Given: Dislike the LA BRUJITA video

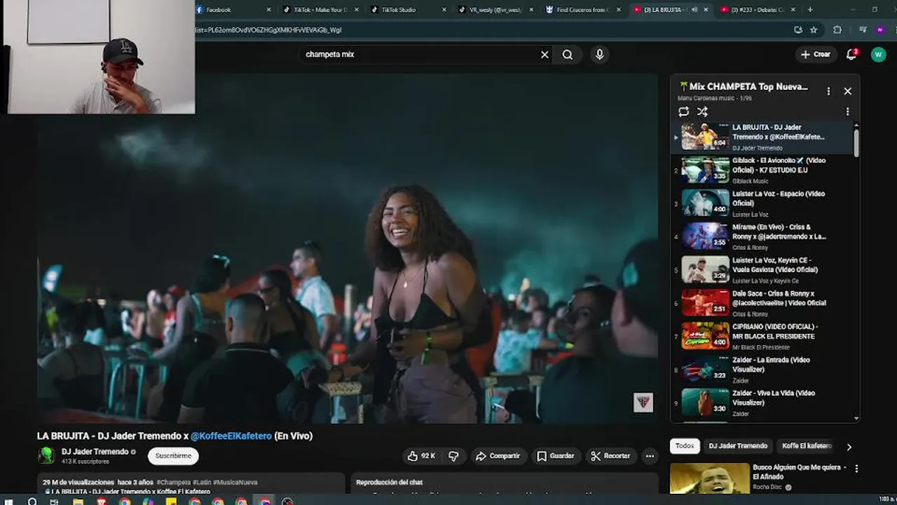Looking at the screenshot, I should coord(453,456).
